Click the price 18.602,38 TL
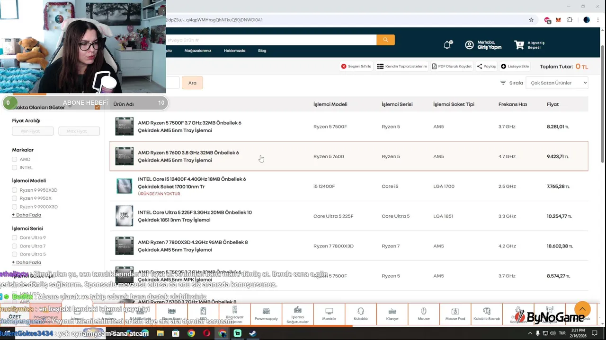 tap(560, 246)
